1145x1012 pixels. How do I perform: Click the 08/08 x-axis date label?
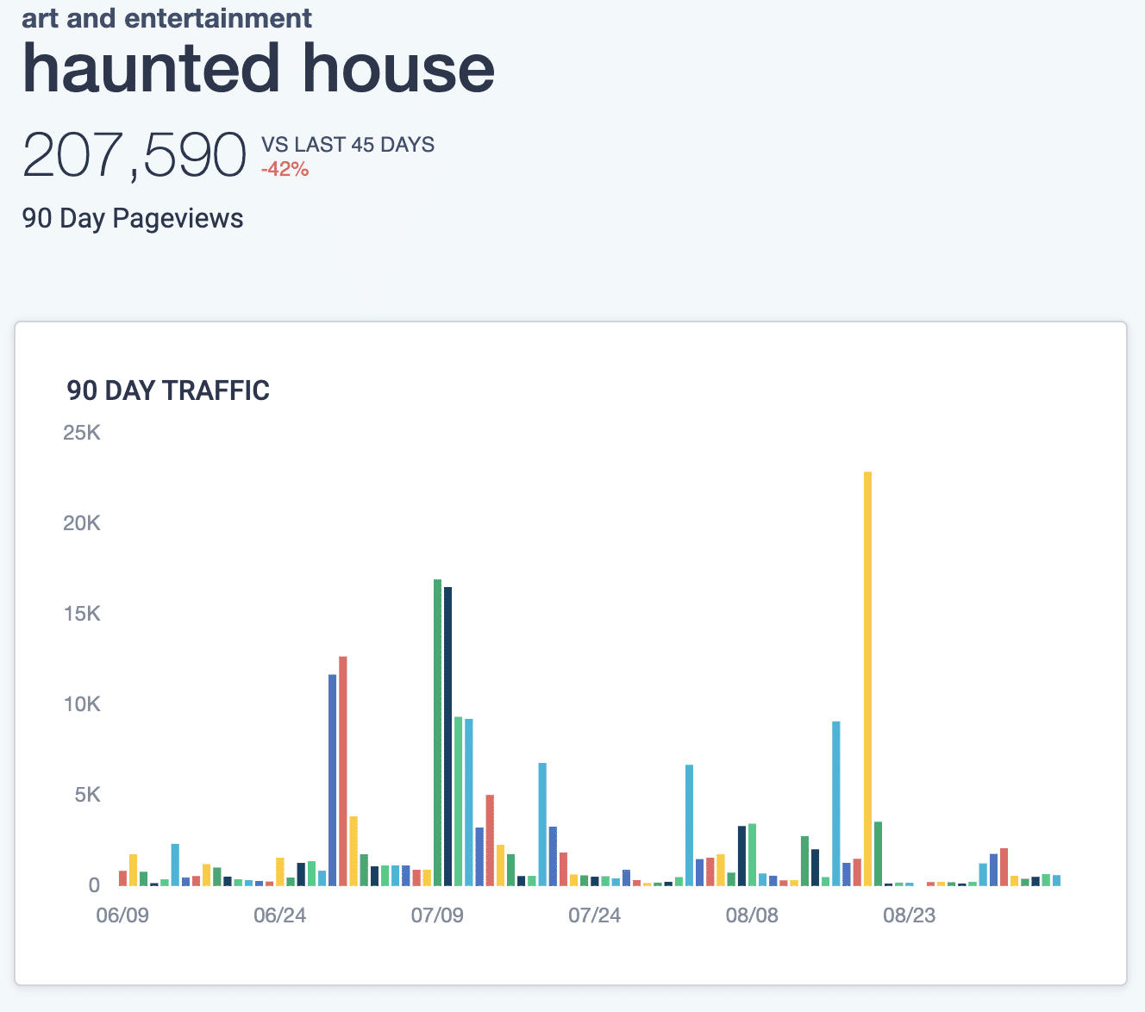[x=752, y=915]
